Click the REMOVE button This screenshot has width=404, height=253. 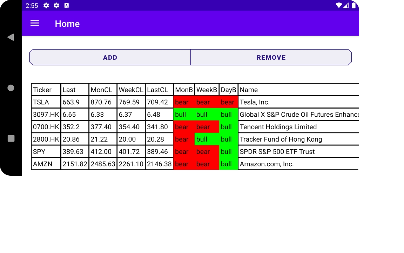(x=271, y=57)
